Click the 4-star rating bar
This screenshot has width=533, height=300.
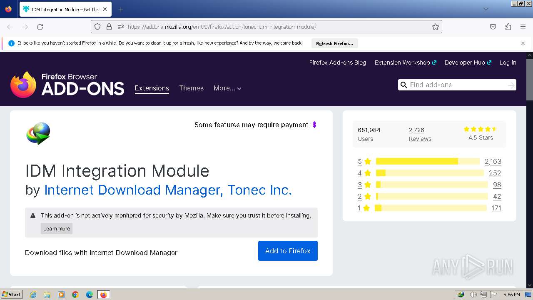click(430, 173)
